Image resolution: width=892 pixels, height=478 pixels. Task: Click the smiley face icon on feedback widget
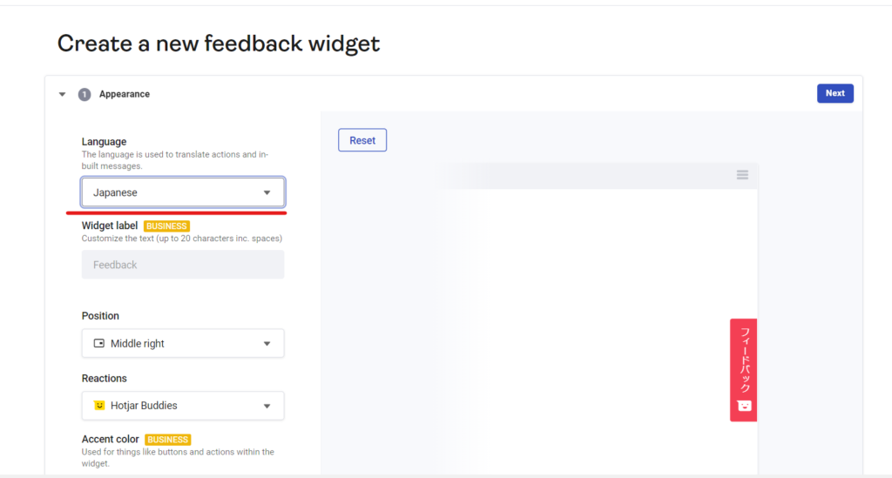(744, 406)
